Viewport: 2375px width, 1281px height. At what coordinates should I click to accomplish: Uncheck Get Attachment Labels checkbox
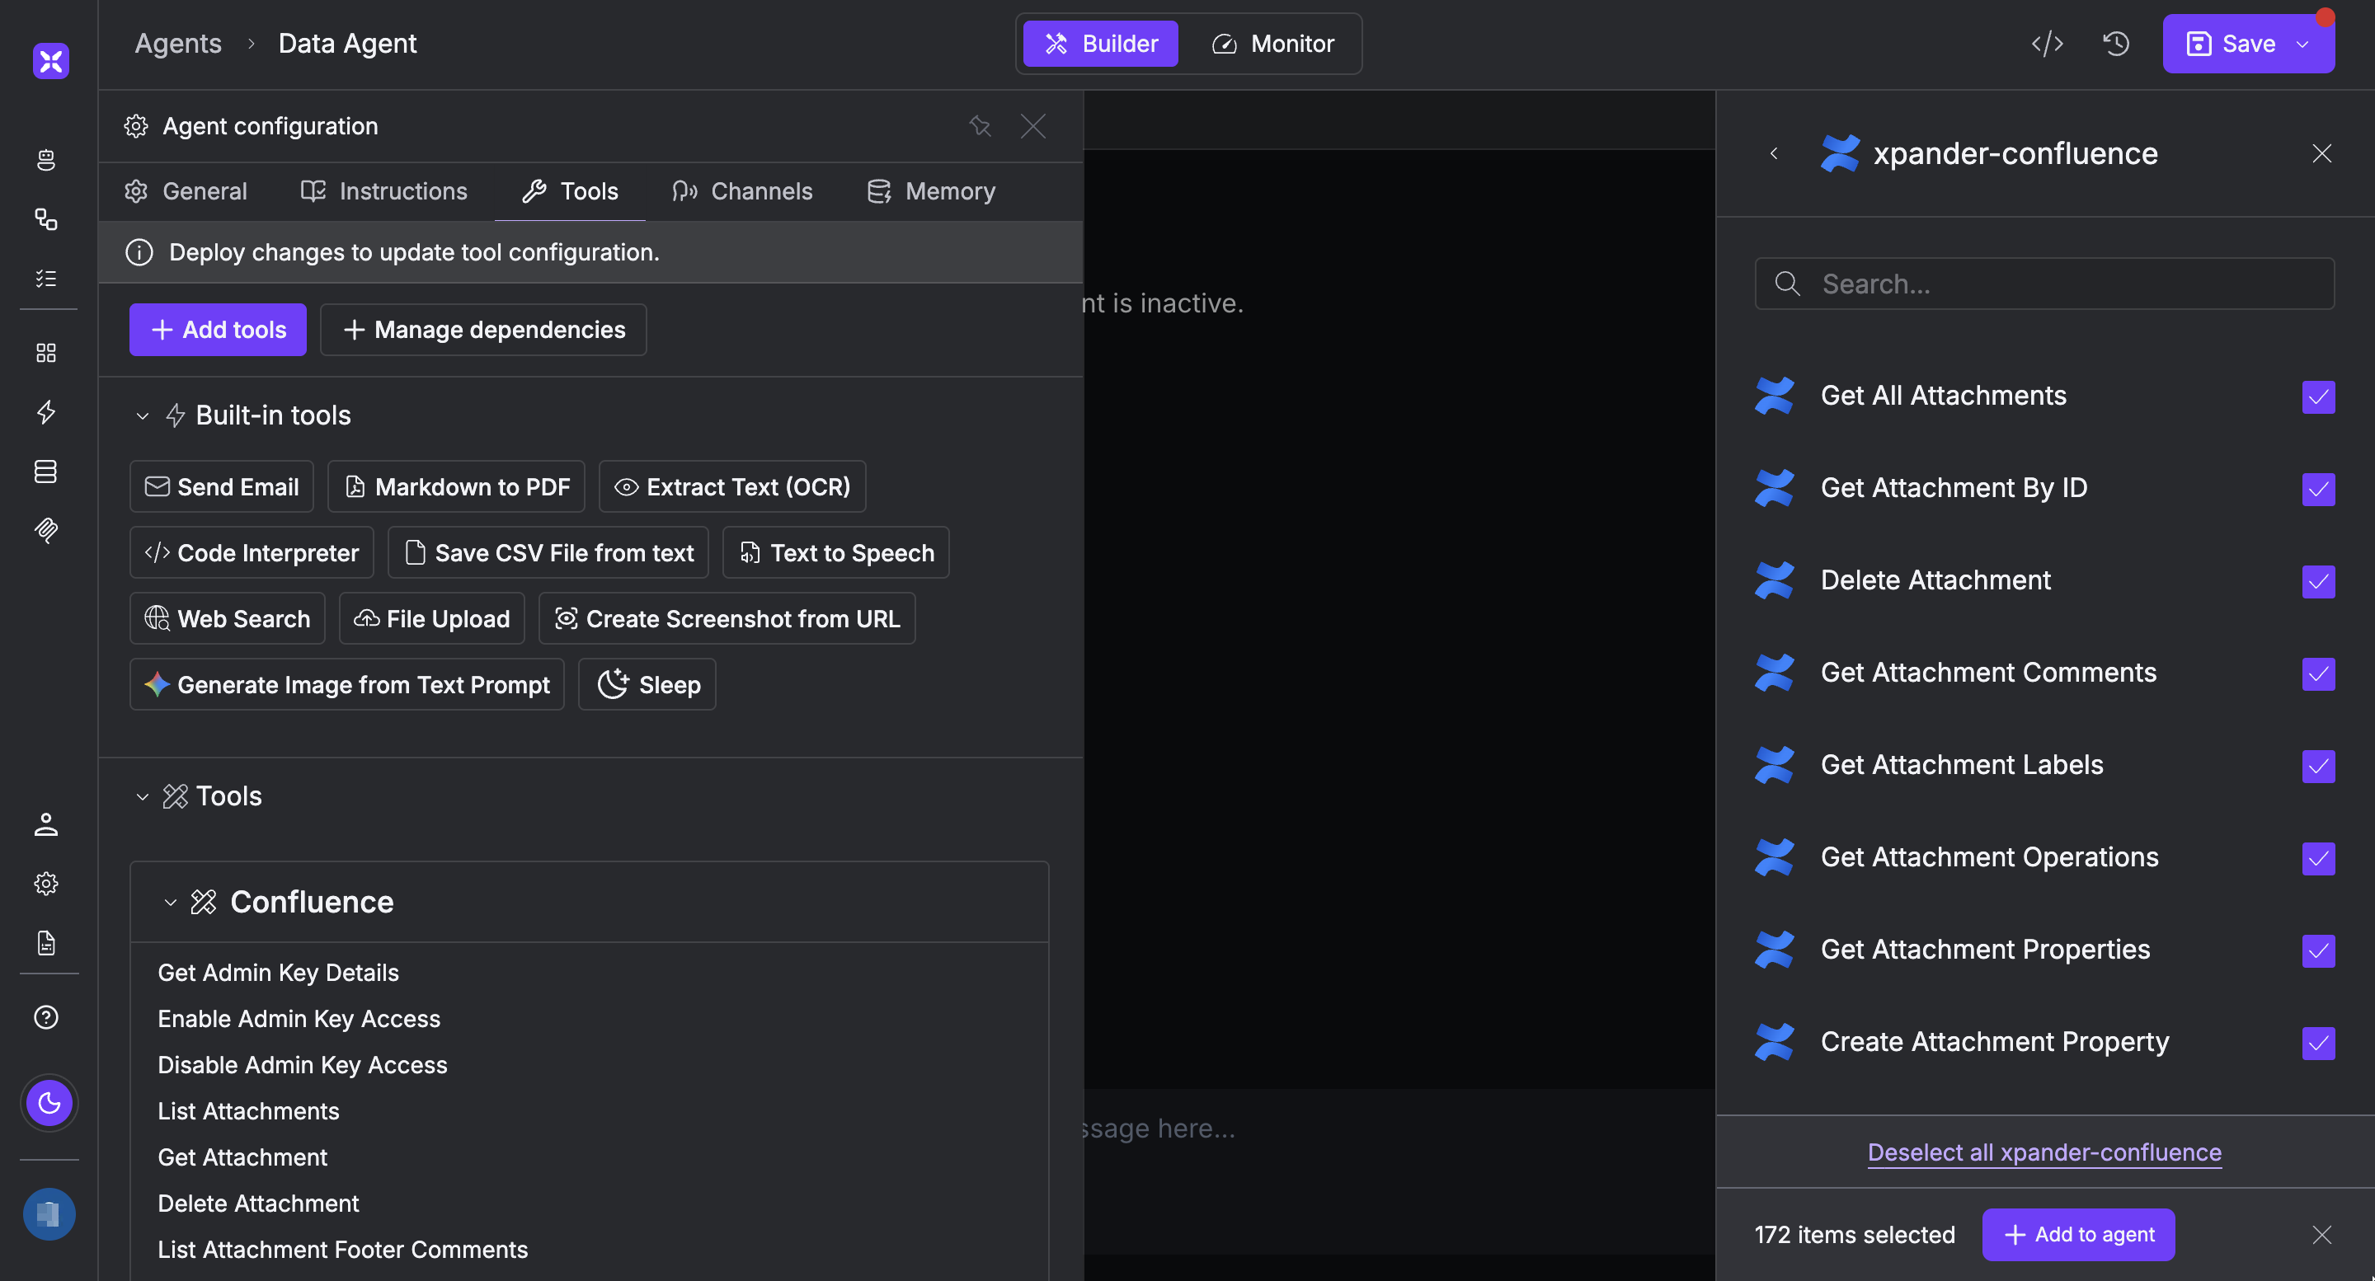pos(2318,765)
